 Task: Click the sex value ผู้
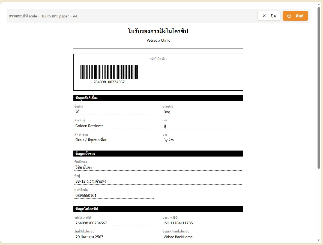[x=165, y=126]
